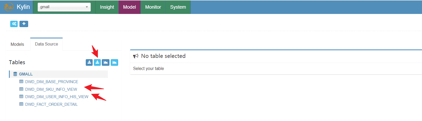Click the light blue chart icon in Tables
The image size is (422, 121).
tap(114, 62)
